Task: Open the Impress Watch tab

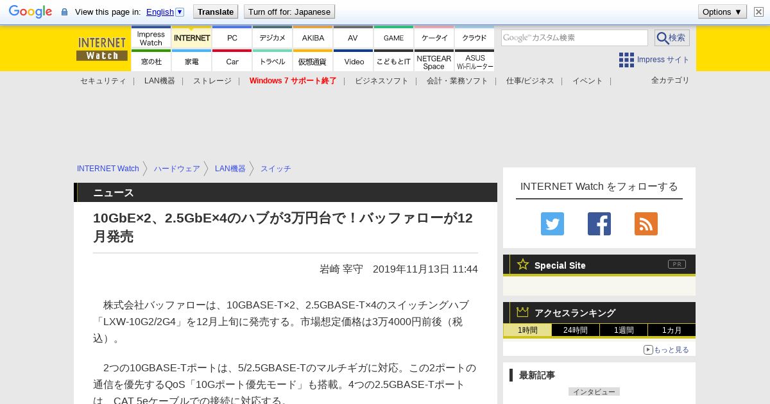Action: pyautogui.click(x=151, y=38)
